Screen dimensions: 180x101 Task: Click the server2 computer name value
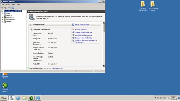(50, 33)
